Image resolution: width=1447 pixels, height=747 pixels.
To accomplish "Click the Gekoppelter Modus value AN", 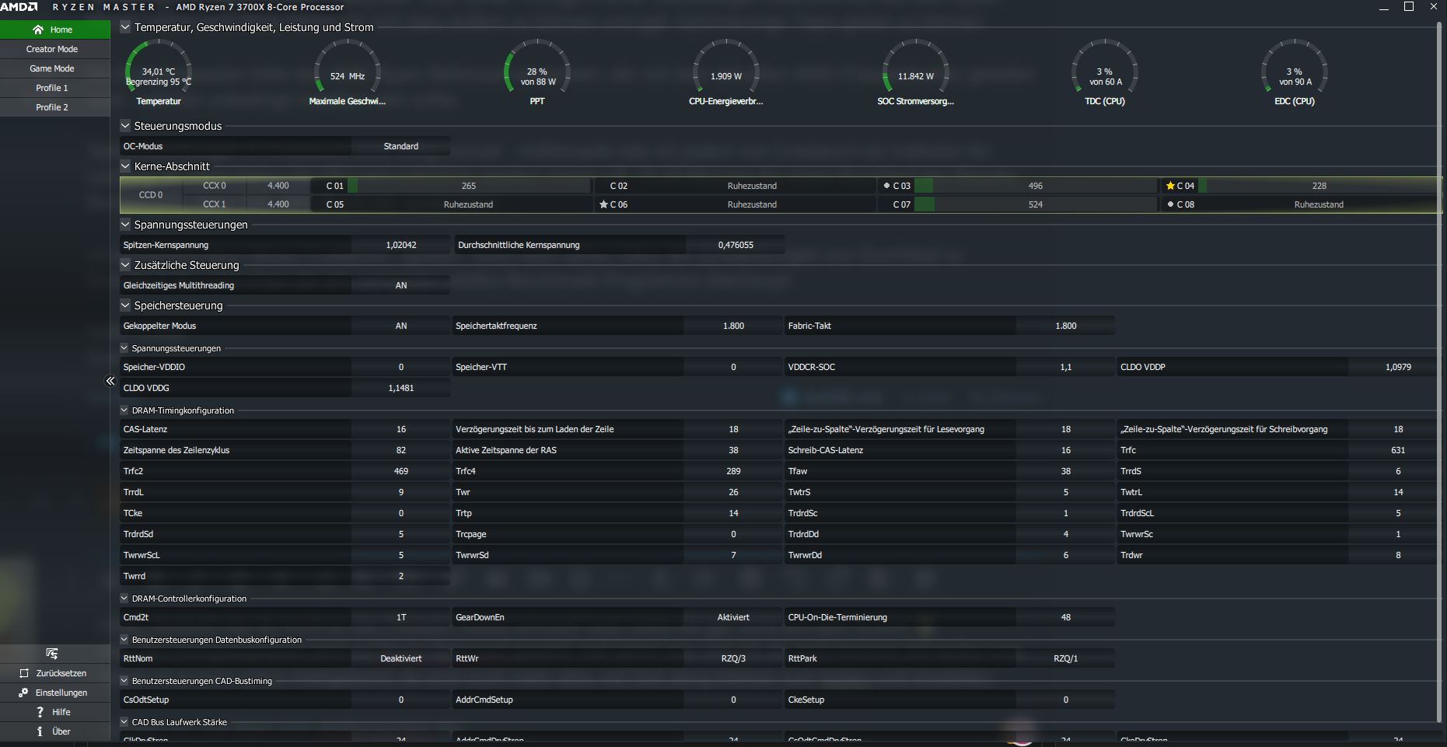I will [x=401, y=326].
